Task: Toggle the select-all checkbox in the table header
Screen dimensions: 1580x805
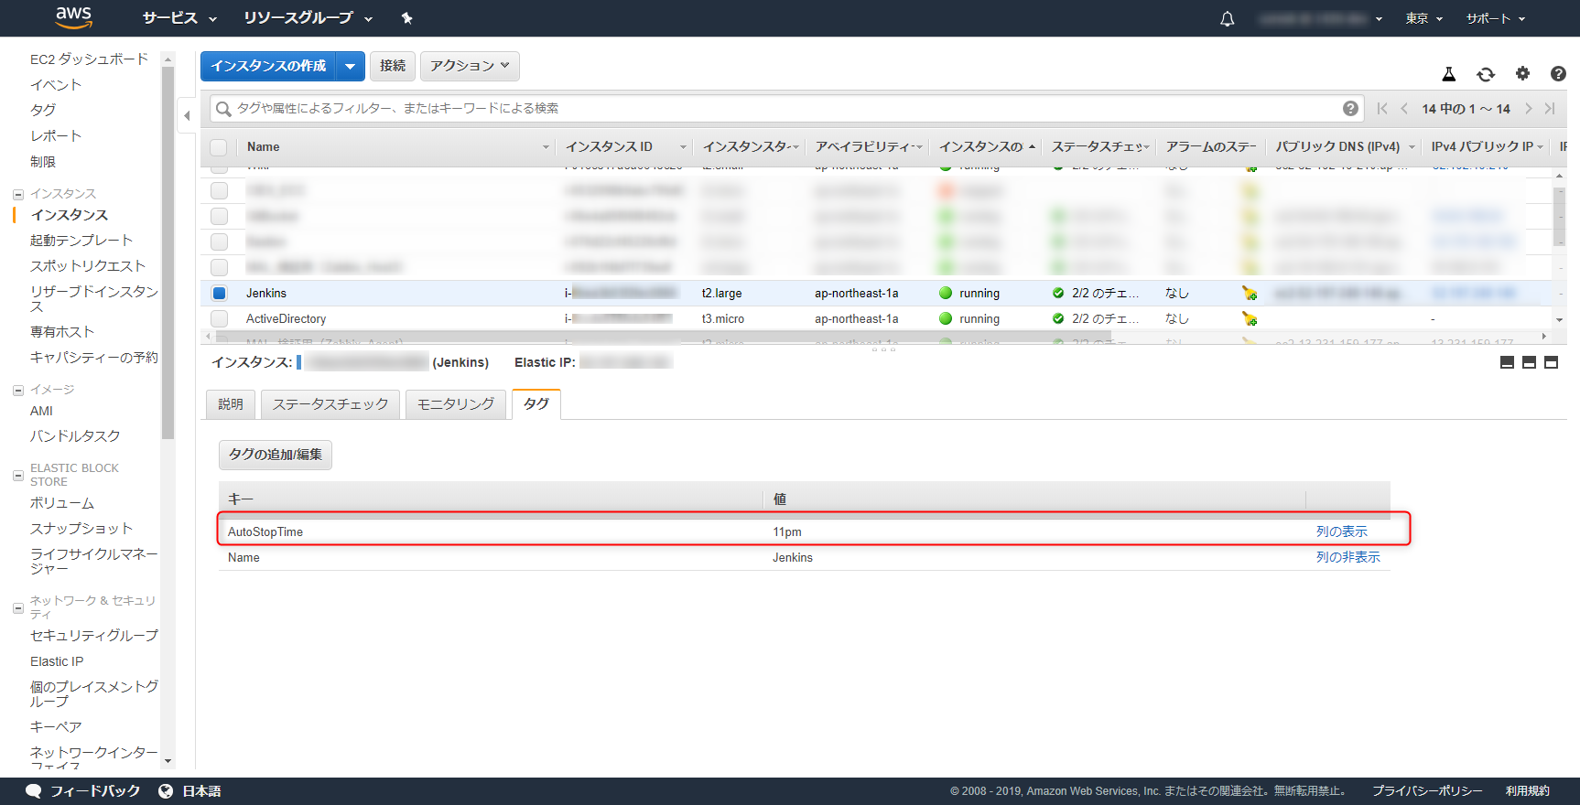Action: pos(219,147)
